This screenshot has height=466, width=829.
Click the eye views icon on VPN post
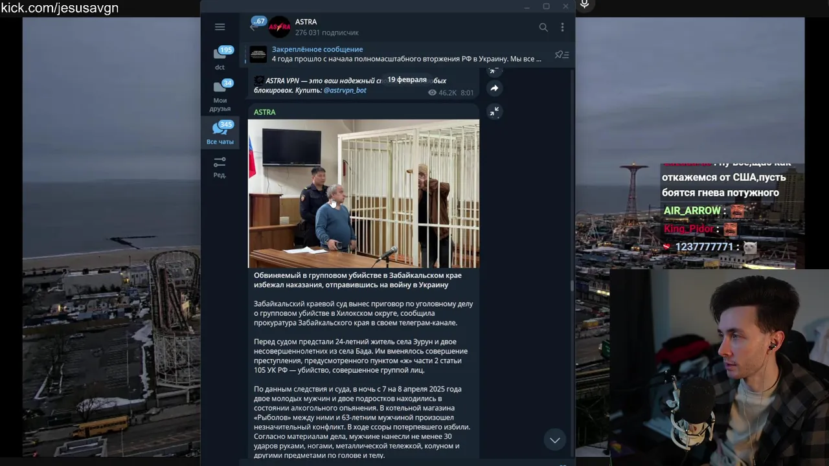(x=433, y=93)
